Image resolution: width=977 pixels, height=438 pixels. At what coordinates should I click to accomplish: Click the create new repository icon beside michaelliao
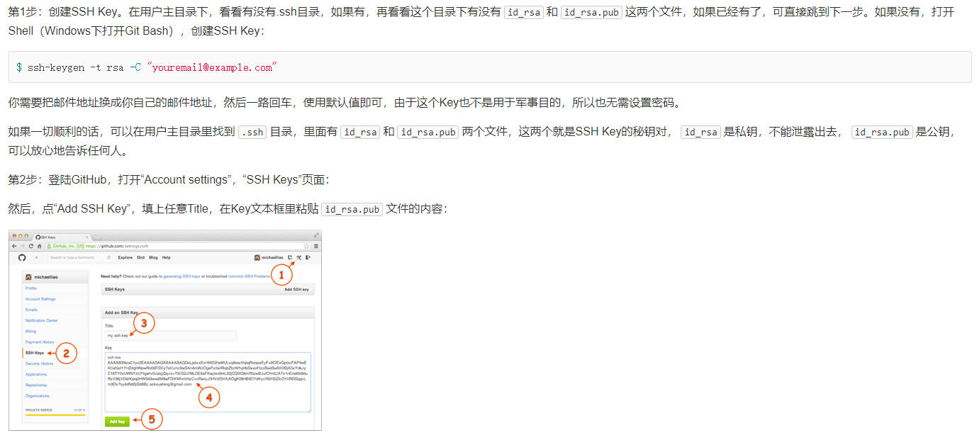pos(289,257)
